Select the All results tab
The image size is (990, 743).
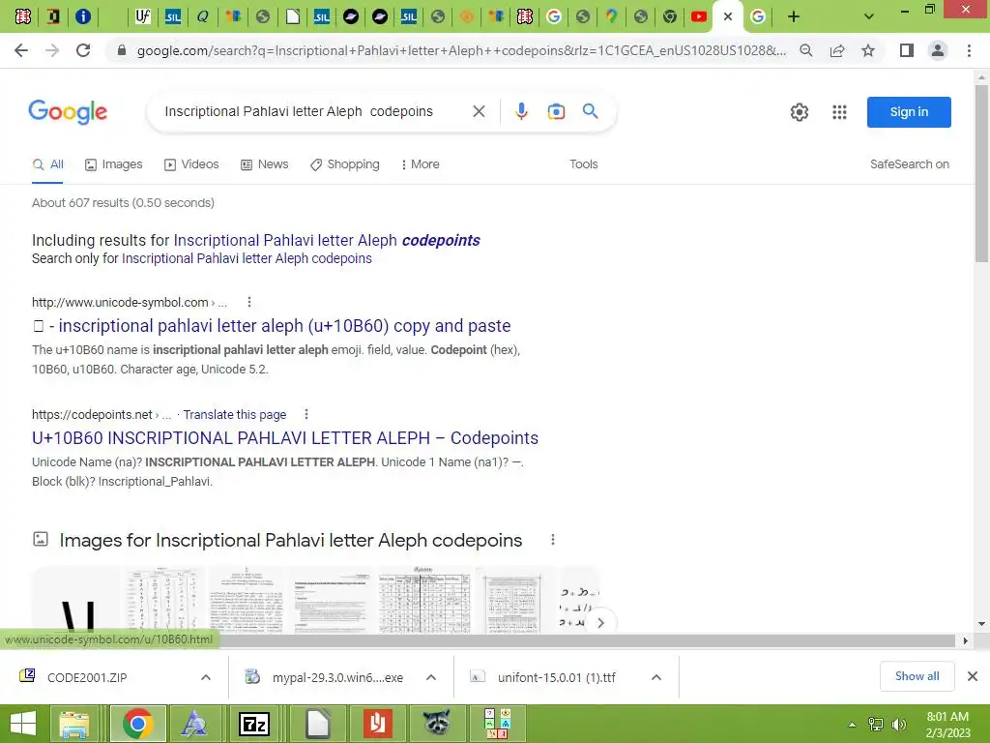48,164
